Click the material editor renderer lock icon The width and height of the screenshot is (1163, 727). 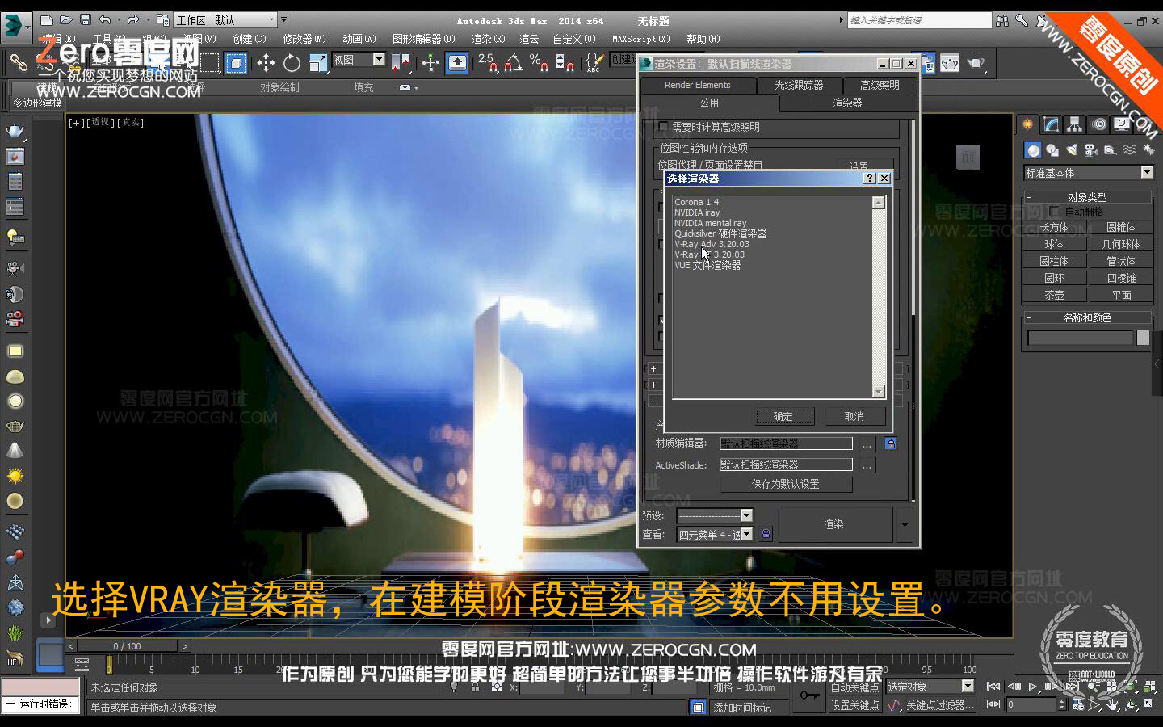[890, 443]
